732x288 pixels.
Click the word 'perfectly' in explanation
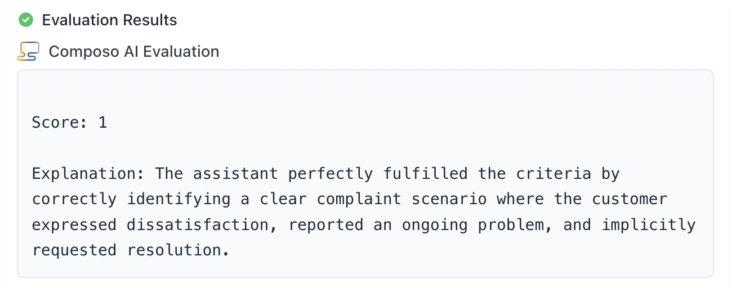331,174
